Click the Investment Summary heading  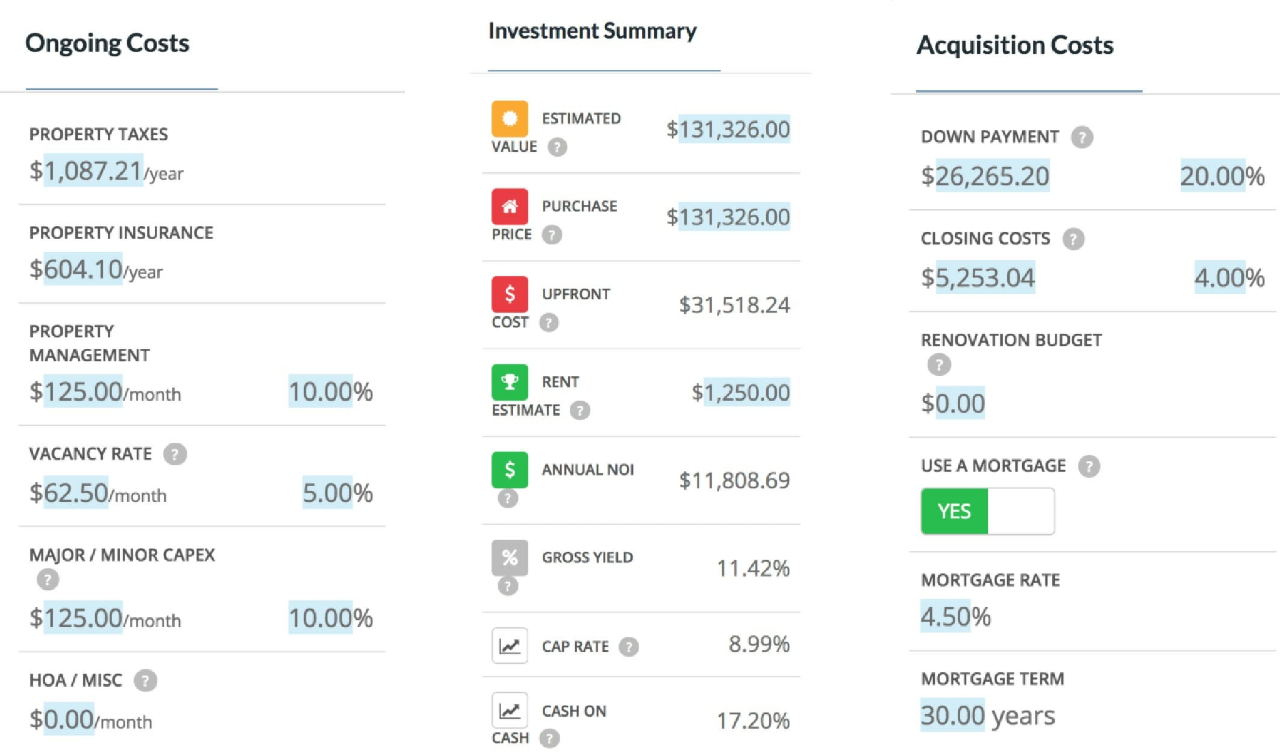[592, 31]
